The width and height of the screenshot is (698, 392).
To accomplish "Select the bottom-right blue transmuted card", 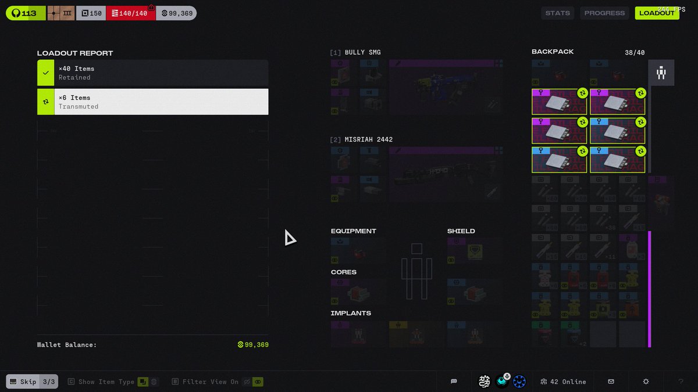I will (618, 160).
